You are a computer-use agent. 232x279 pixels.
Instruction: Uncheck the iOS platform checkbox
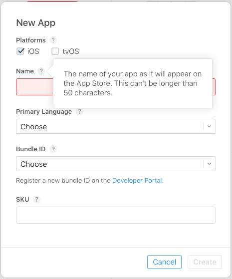tap(20, 51)
